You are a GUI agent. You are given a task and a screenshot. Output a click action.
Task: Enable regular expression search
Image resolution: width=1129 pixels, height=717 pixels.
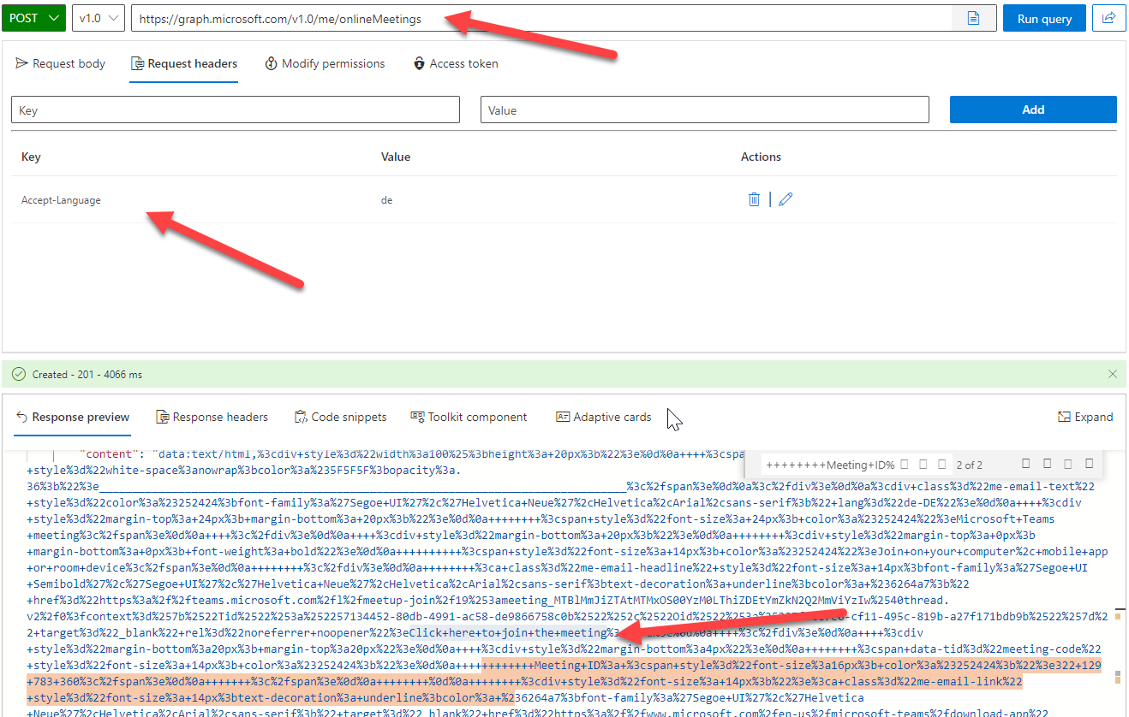tap(942, 463)
